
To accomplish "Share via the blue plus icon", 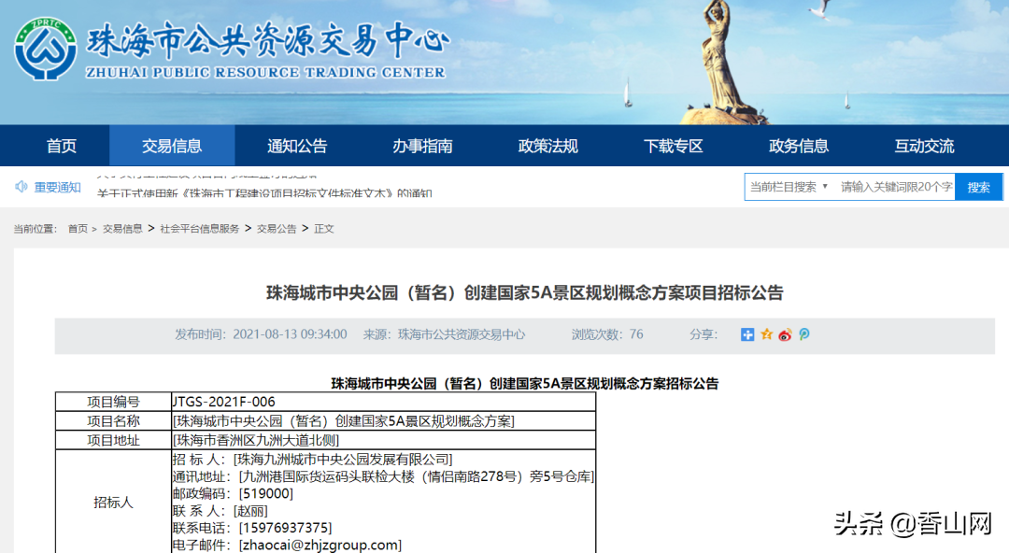I will [747, 334].
